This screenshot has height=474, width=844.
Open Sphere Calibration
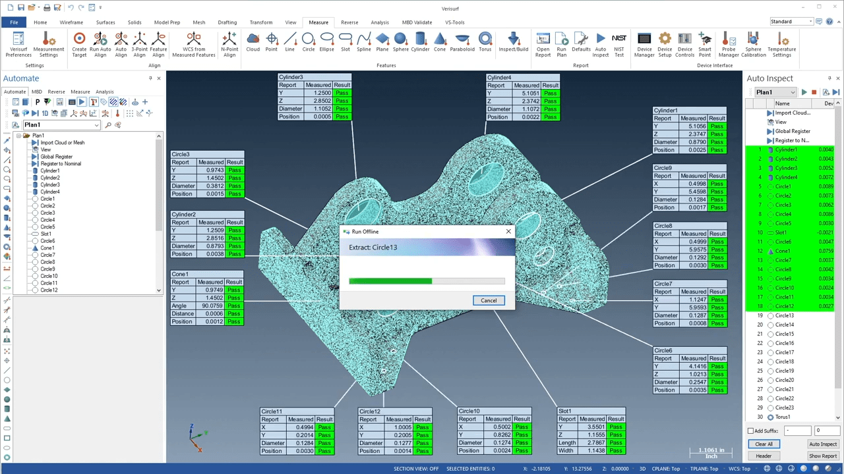[754, 44]
